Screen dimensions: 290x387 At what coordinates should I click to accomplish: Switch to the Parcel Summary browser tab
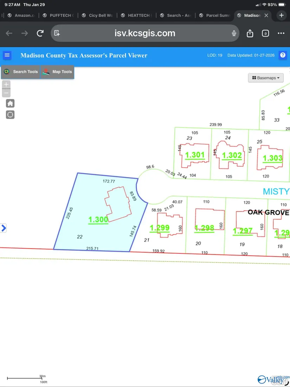[214, 15]
